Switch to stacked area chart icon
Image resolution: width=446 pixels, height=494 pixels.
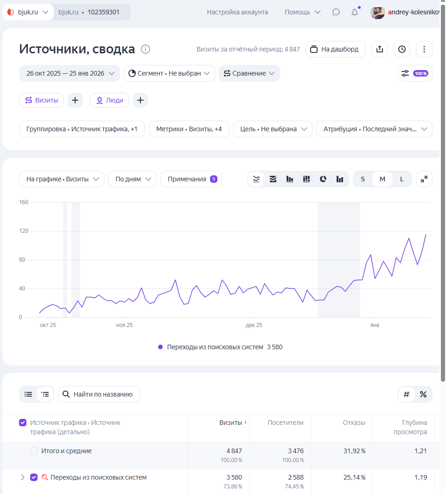273,179
